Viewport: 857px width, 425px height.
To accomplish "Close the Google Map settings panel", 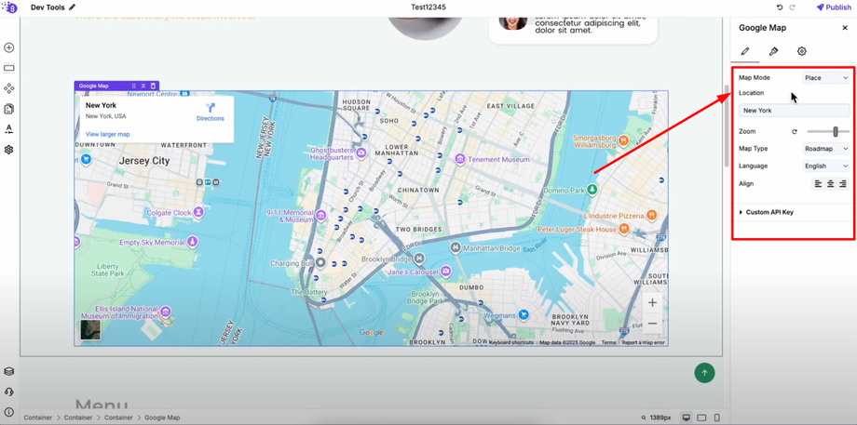I will (845, 28).
